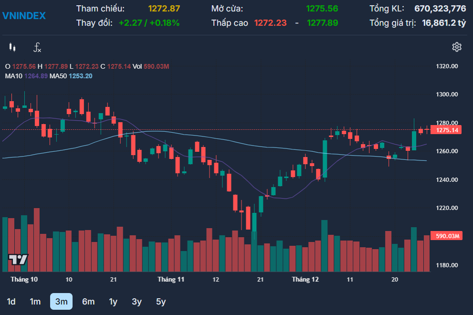
Task: Switch to 1y time range
Action: click(x=113, y=302)
